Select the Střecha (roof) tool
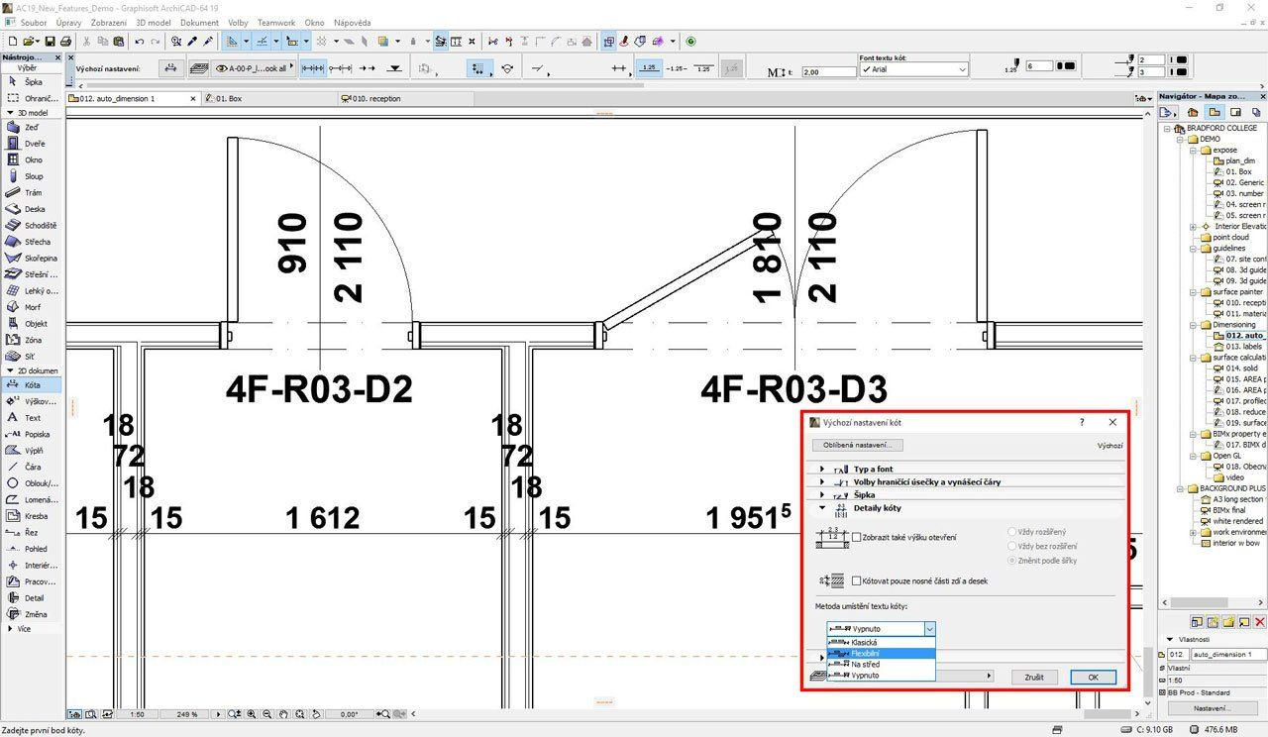1268x737 pixels. [x=37, y=242]
